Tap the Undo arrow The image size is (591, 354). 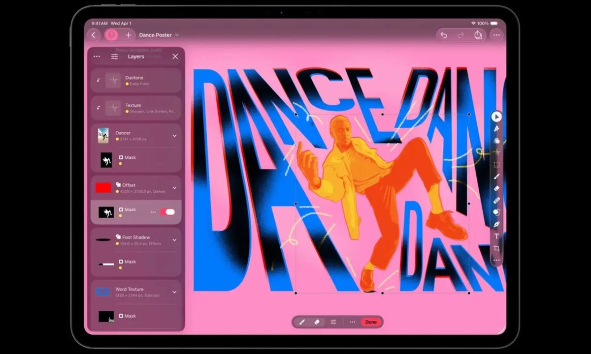coord(444,35)
